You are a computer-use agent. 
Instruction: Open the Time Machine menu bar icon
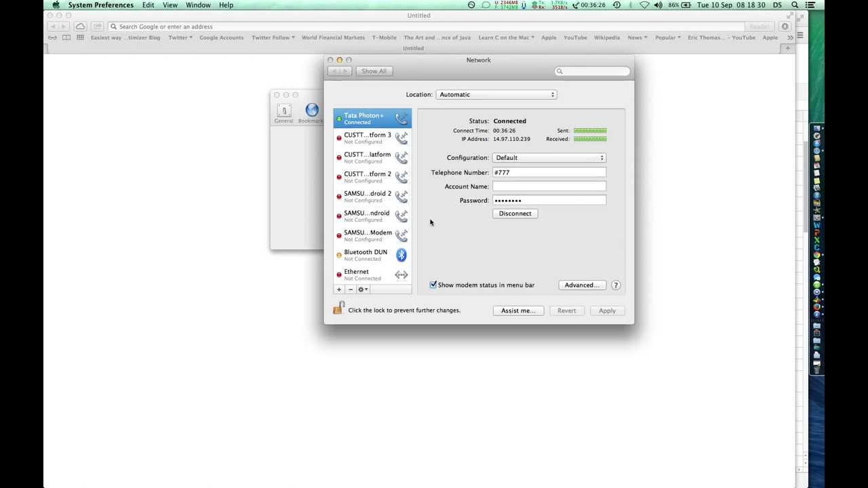pyautogui.click(x=616, y=5)
